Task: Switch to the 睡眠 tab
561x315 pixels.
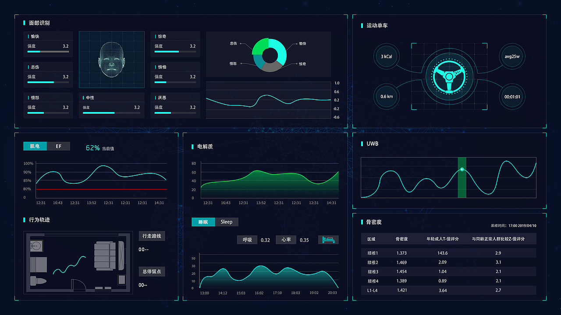Action: [x=203, y=222]
